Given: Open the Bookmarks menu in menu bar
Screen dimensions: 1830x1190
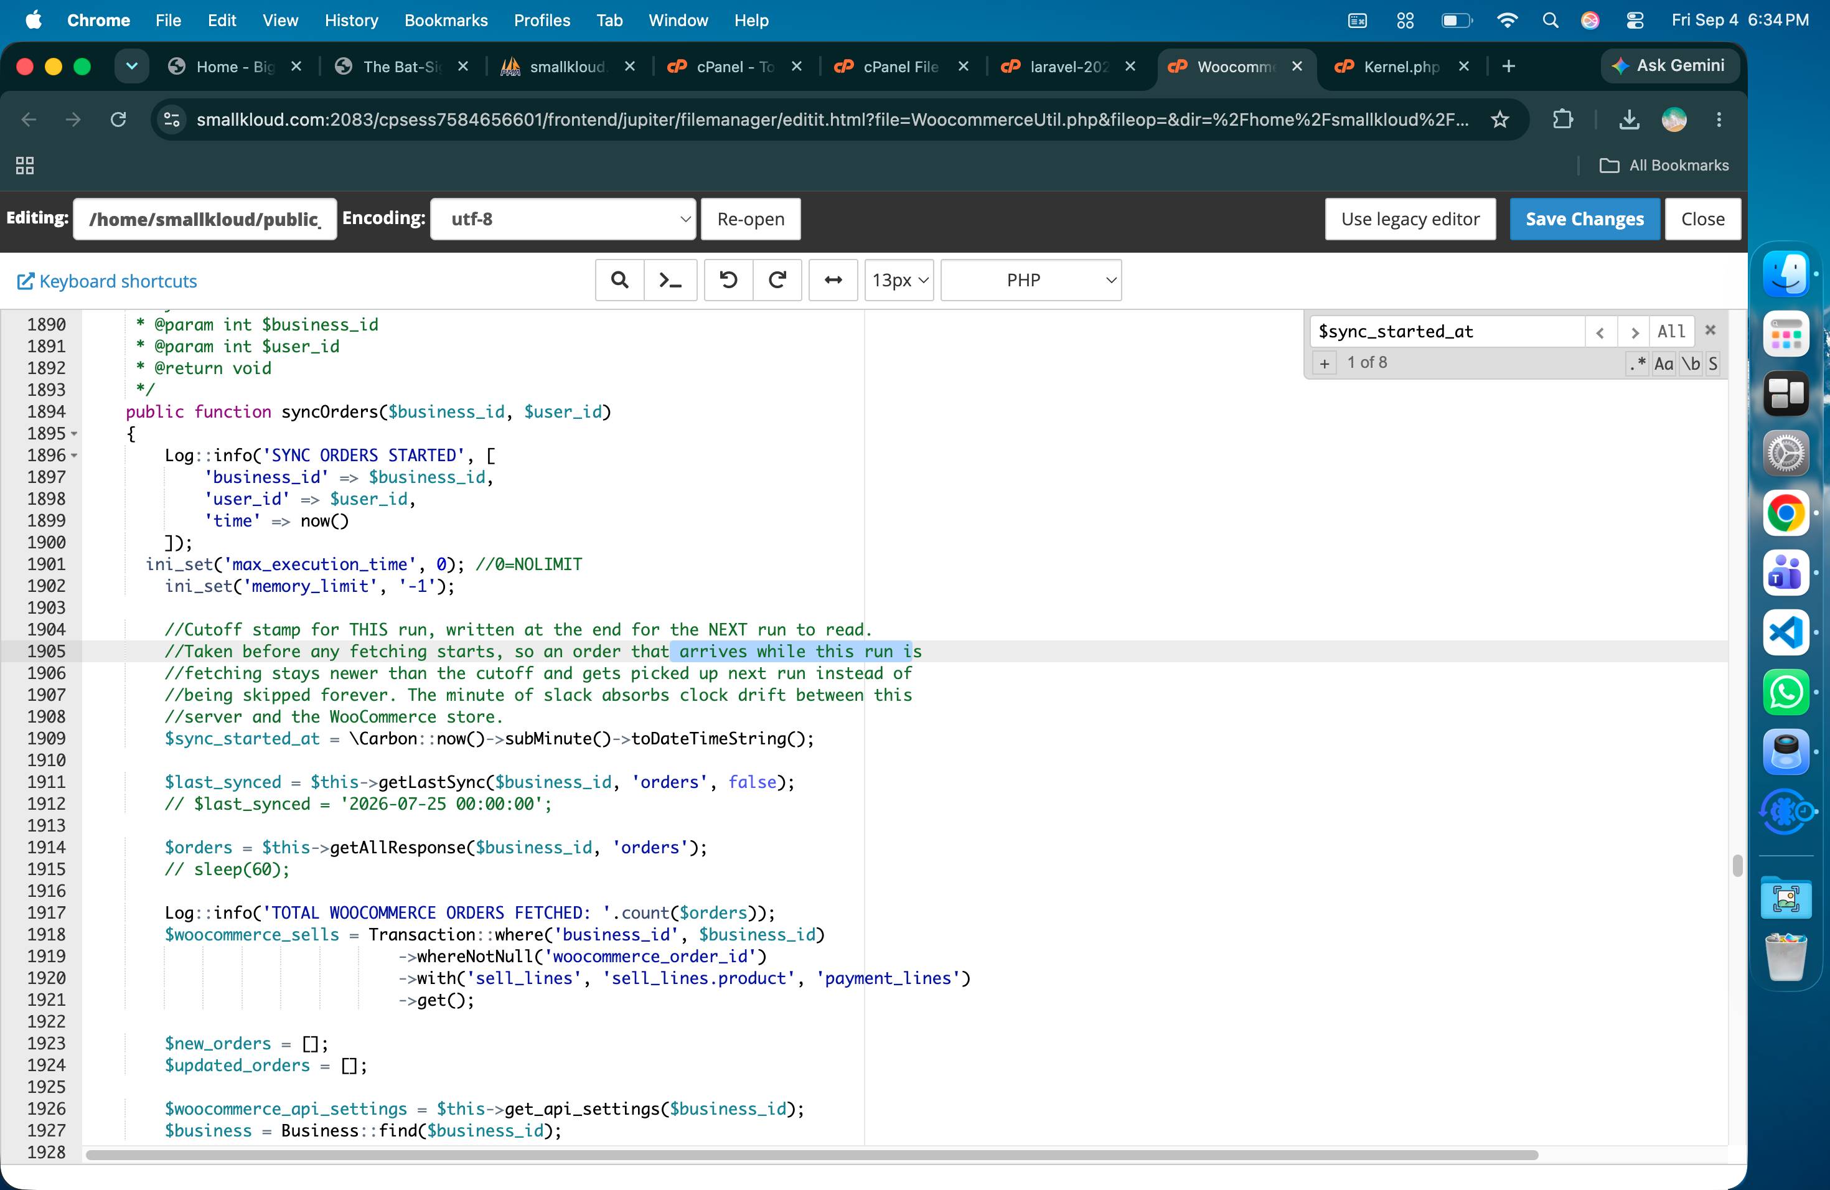Looking at the screenshot, I should pos(446,20).
